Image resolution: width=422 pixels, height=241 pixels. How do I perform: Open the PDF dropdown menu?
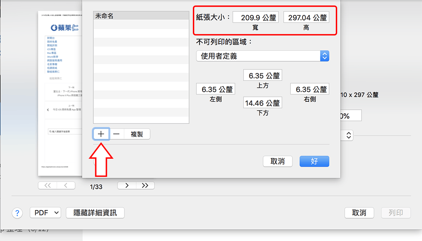click(x=46, y=213)
